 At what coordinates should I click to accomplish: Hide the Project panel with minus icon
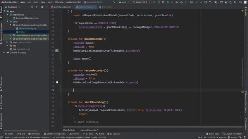(47, 7)
